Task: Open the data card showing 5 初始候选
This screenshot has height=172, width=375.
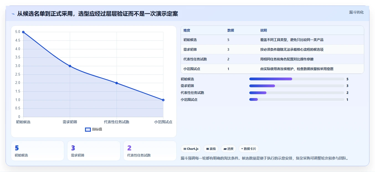Action: point(37,151)
